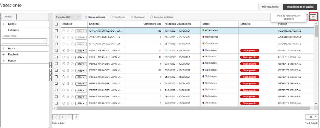Viewport: 320px width, 128px height.
Task: Sort by the Empleado column header
Action: tap(106, 24)
